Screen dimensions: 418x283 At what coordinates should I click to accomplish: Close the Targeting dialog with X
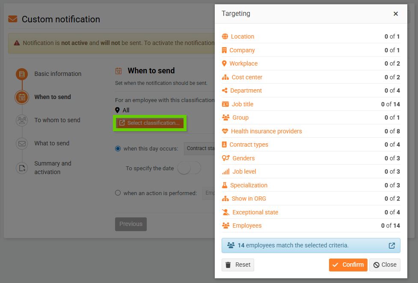click(x=396, y=14)
